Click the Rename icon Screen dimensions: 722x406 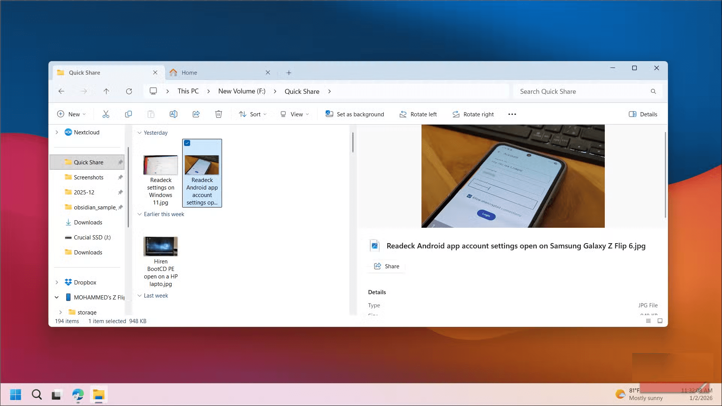(173, 114)
